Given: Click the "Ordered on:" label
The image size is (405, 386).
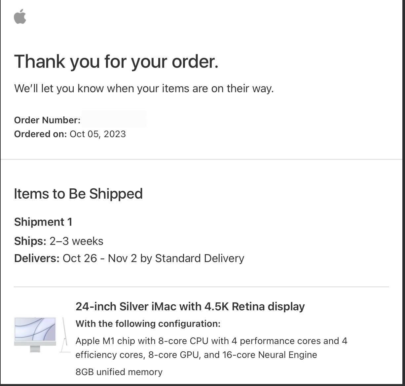Looking at the screenshot, I should (40, 134).
